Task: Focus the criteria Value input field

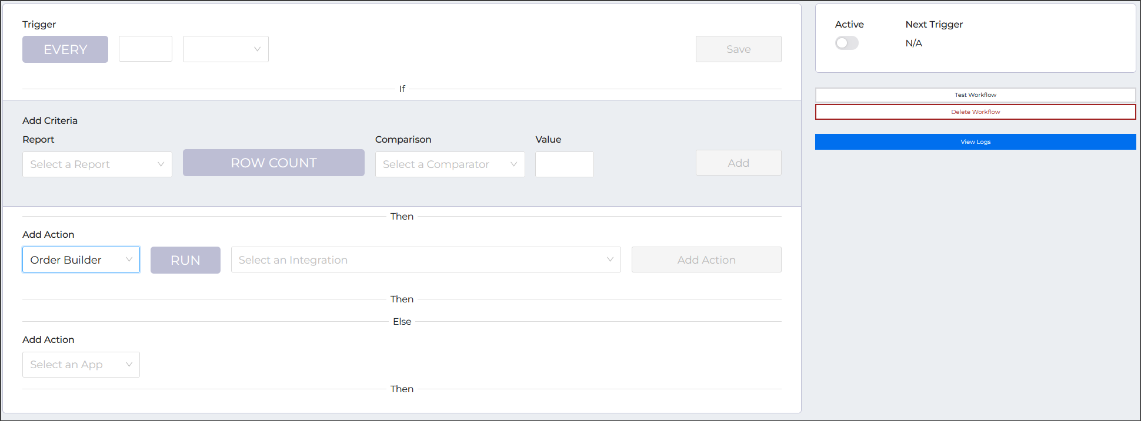Action: [565, 164]
